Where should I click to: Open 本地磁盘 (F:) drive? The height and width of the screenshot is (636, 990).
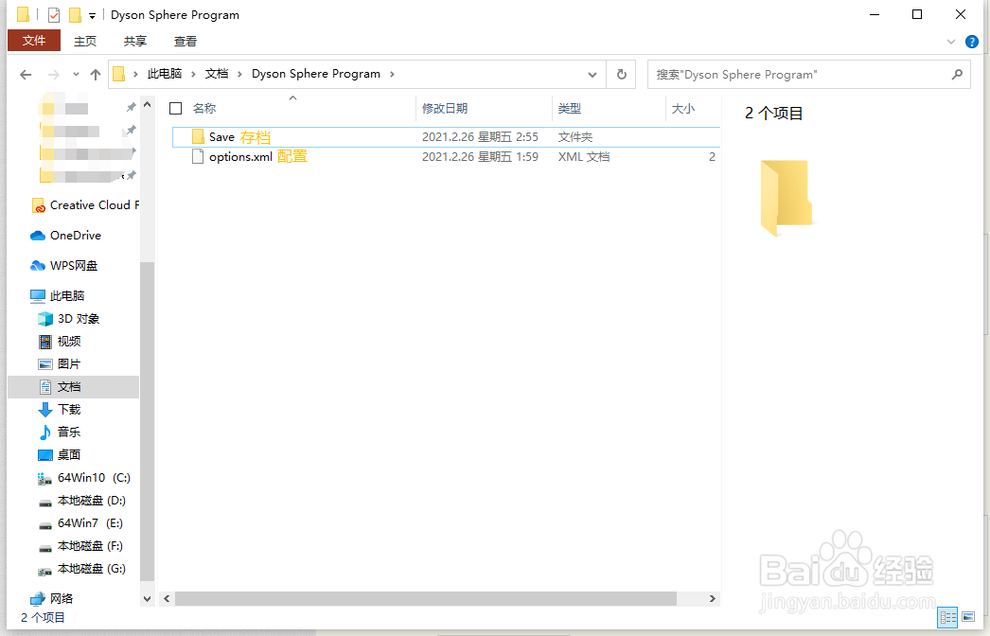80,546
